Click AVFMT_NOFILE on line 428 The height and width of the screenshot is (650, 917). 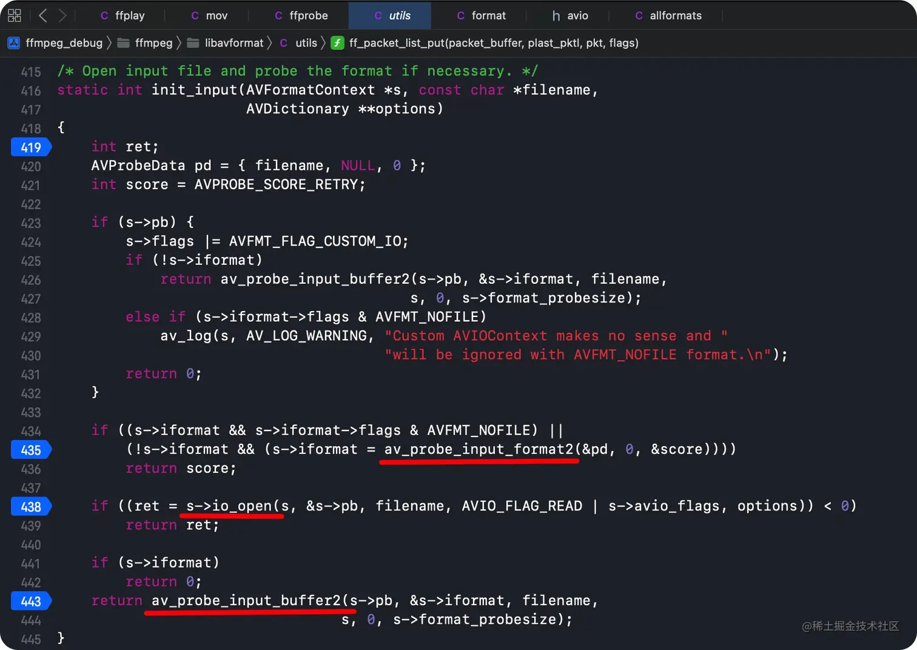[426, 317]
